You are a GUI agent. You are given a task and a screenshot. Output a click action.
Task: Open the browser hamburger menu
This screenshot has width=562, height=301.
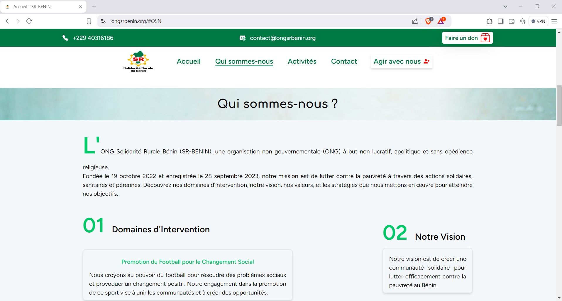coord(554,21)
